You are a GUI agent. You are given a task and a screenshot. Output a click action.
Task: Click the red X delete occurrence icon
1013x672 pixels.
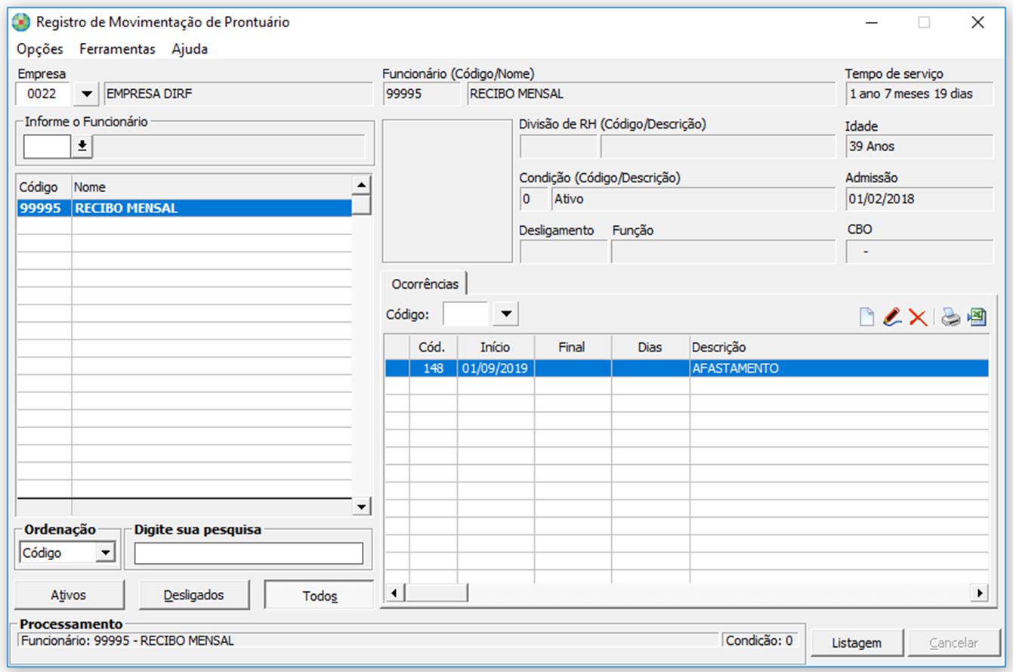point(918,317)
